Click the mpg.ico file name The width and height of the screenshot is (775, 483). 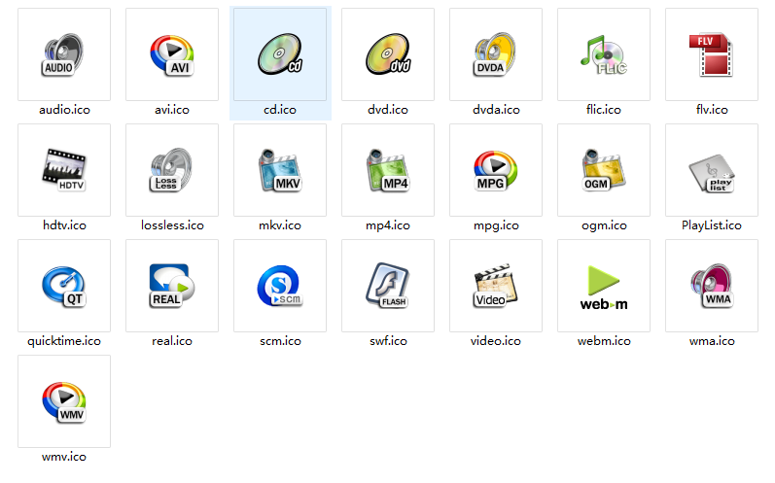click(496, 225)
